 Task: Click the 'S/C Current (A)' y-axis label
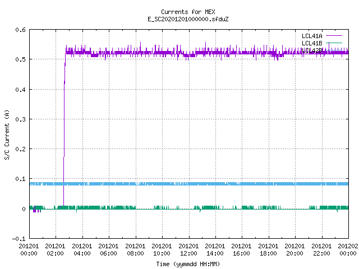point(7,134)
